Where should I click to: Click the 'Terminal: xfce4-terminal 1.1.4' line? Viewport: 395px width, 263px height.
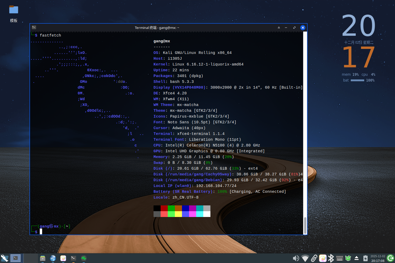(x=189, y=134)
